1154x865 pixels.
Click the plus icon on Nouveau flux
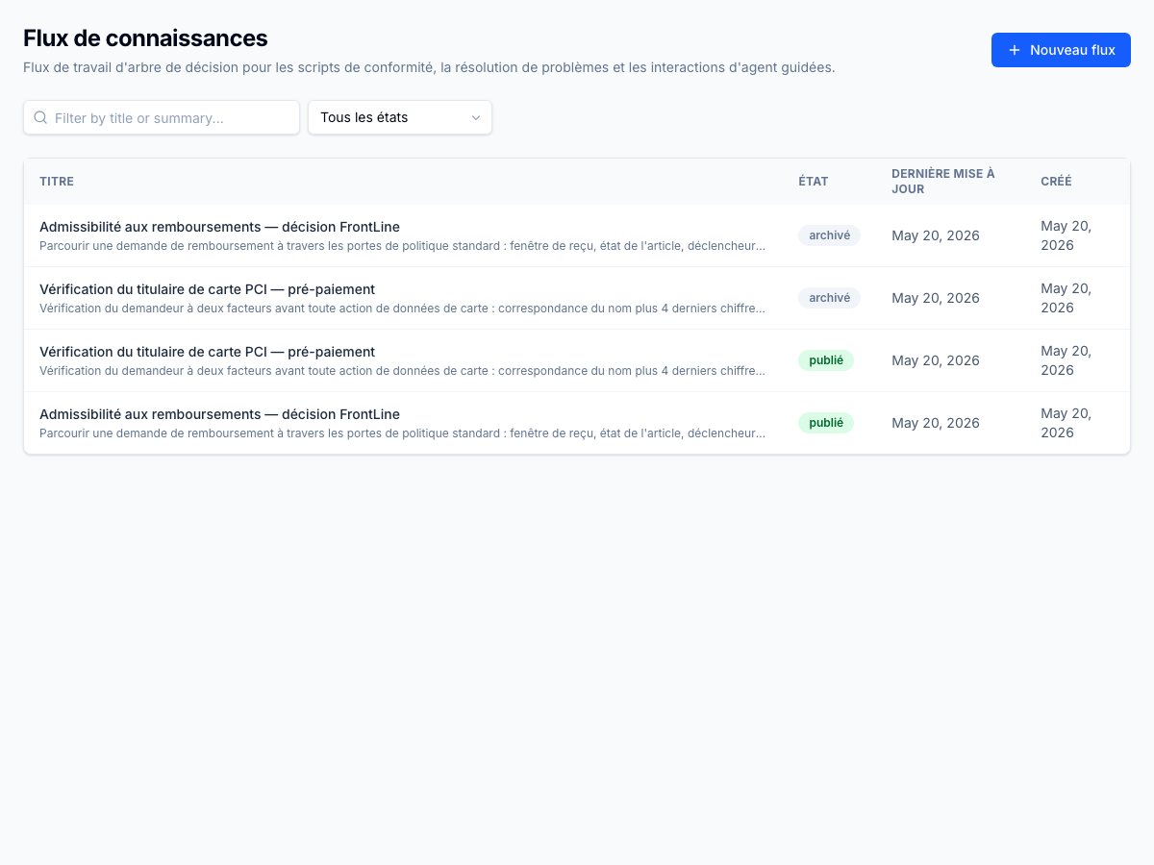point(1014,50)
